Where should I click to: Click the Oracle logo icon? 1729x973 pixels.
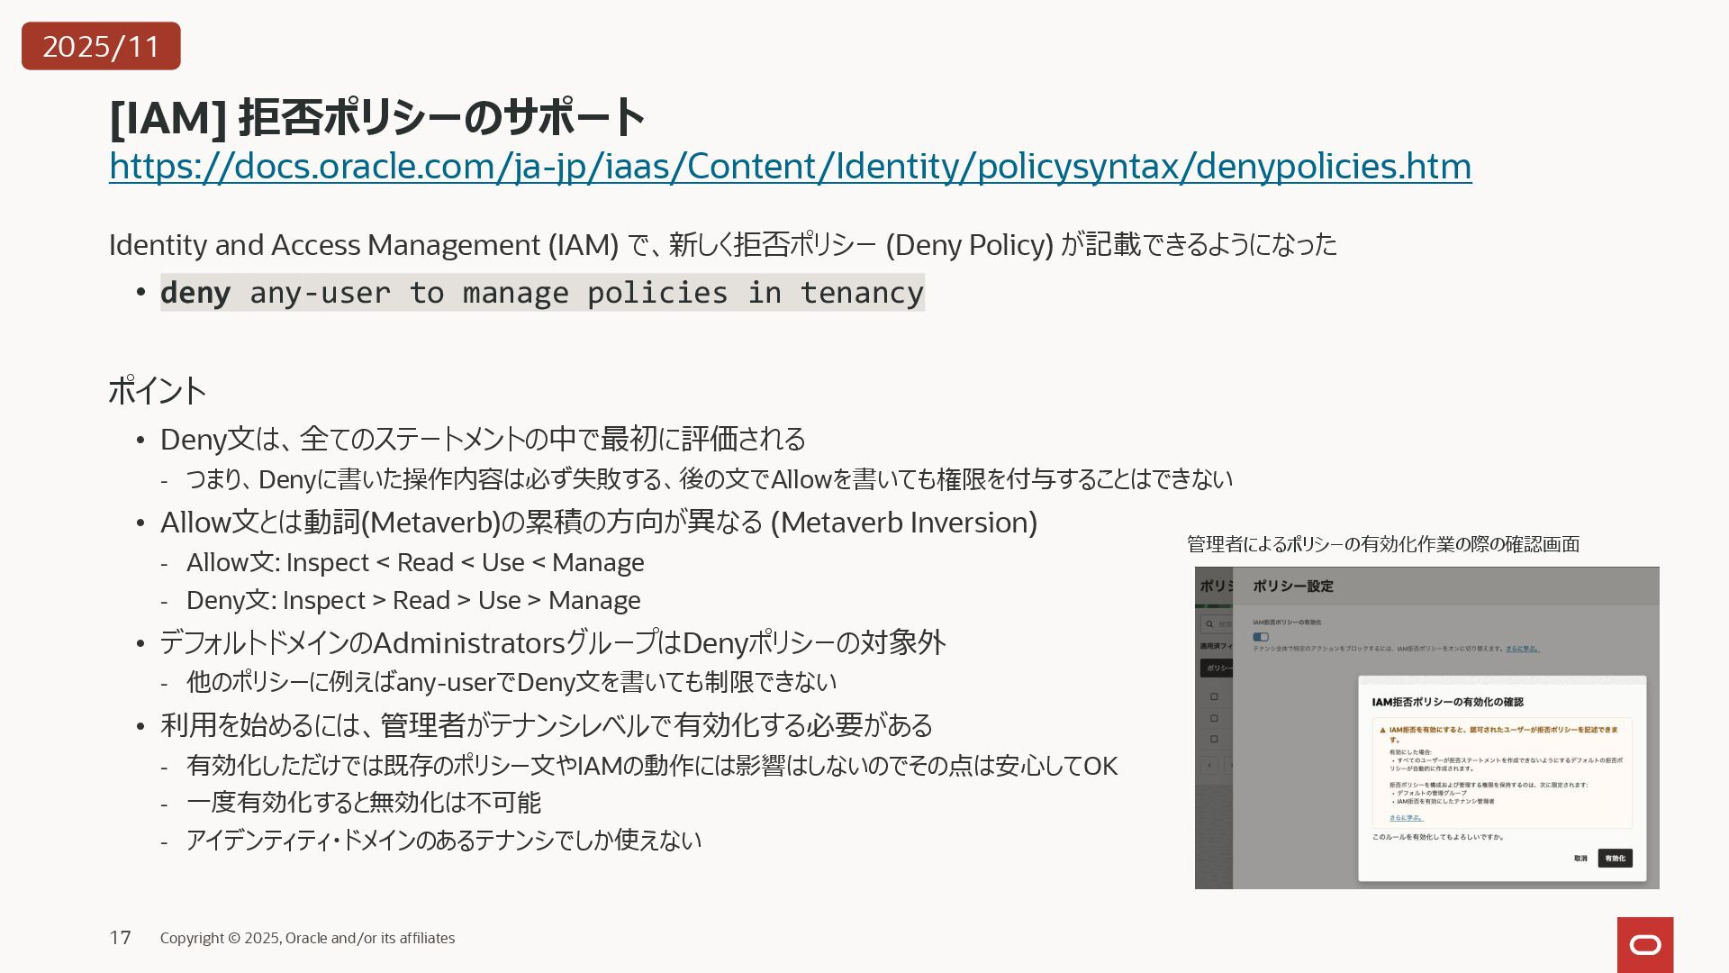pos(1644,944)
